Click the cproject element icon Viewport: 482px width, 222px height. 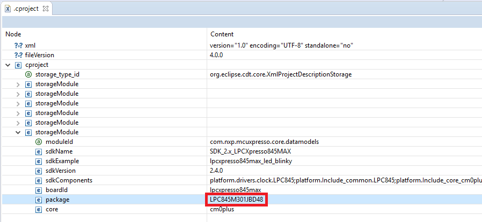pyautogui.click(x=18, y=65)
